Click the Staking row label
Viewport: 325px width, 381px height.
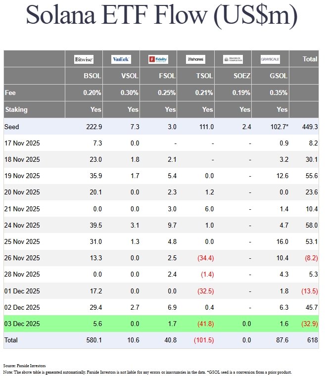(x=16, y=109)
